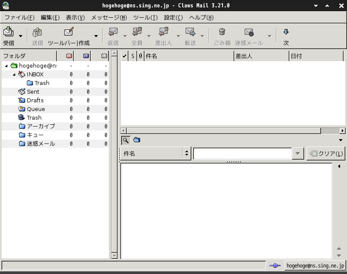Click Reply to sender (差出人) icon
This screenshot has height=274, width=347.
pyautogui.click(x=164, y=32)
